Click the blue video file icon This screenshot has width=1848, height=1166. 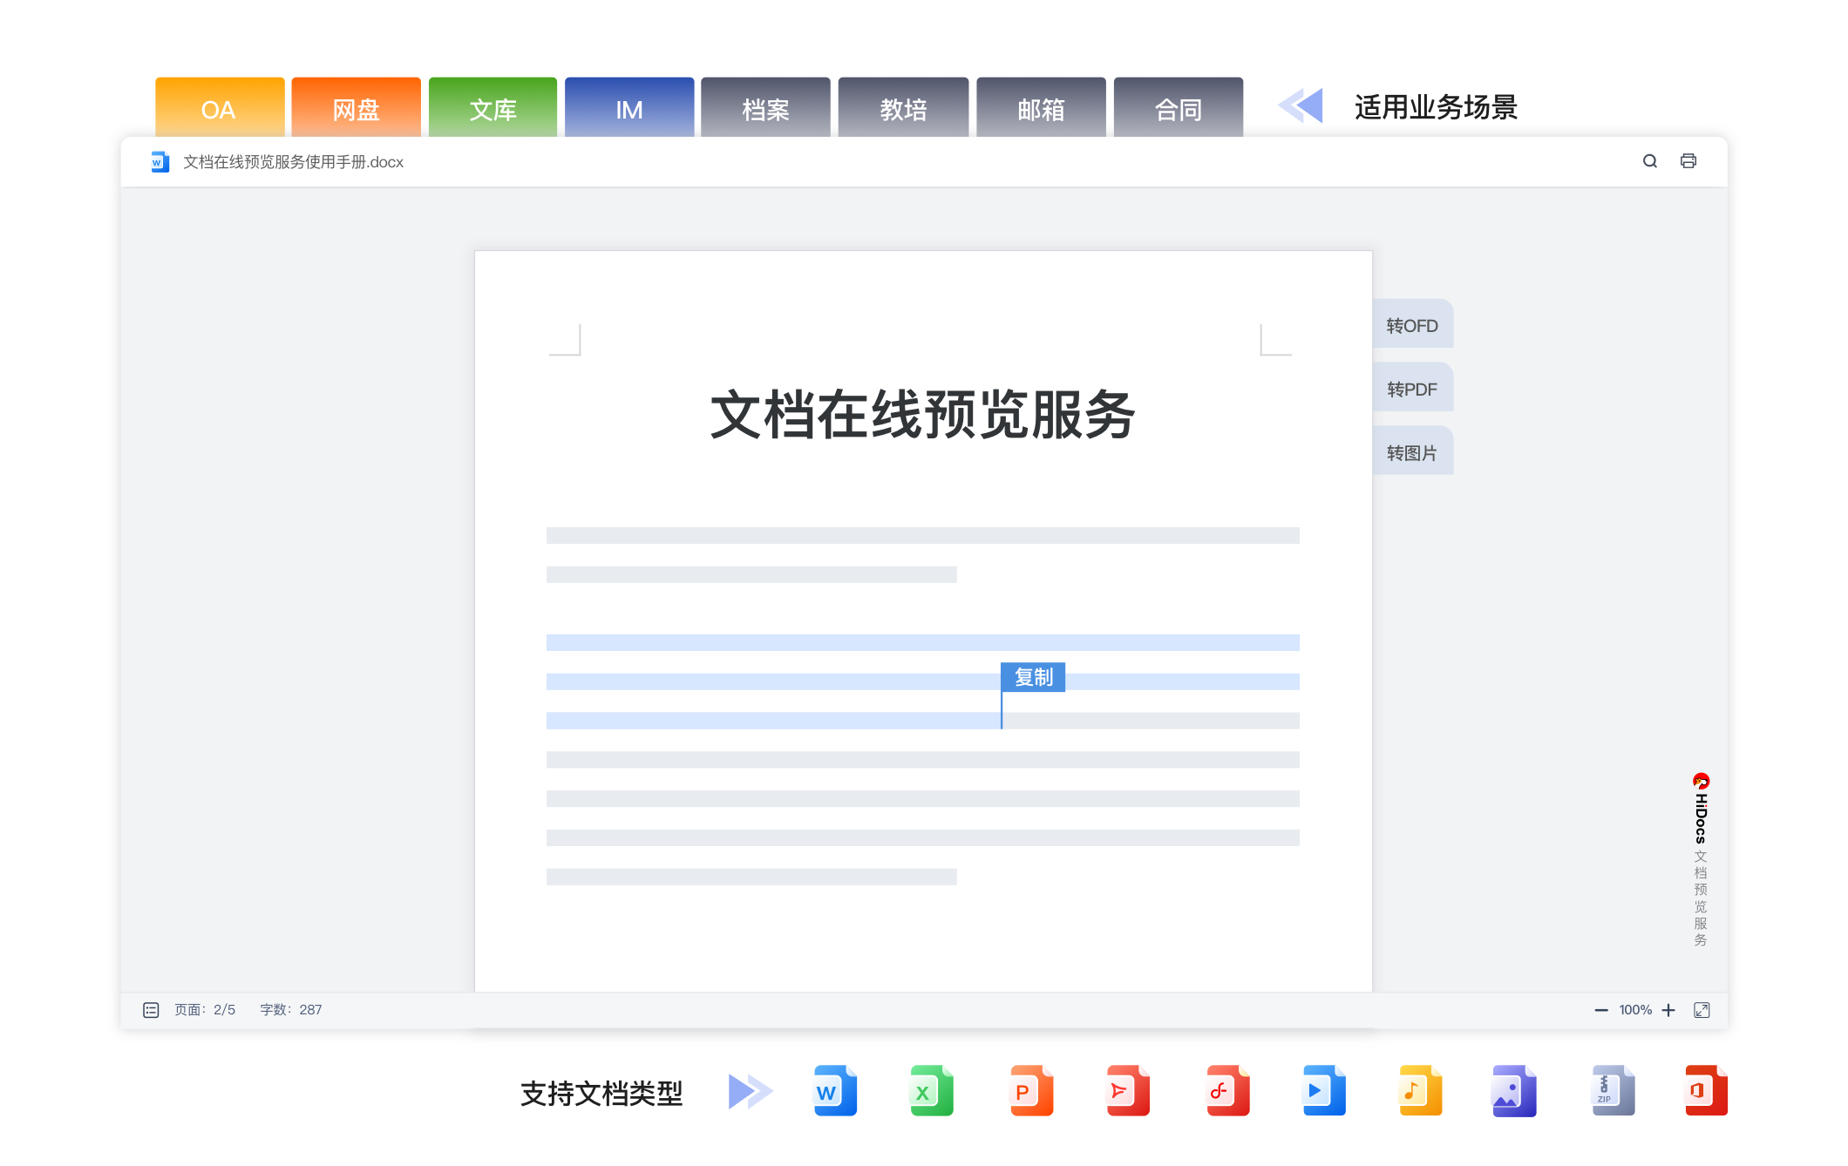[x=1323, y=1090]
